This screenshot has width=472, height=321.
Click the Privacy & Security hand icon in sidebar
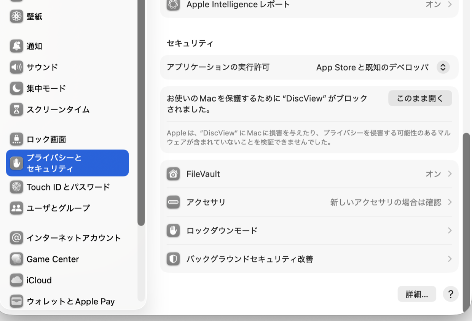16,163
